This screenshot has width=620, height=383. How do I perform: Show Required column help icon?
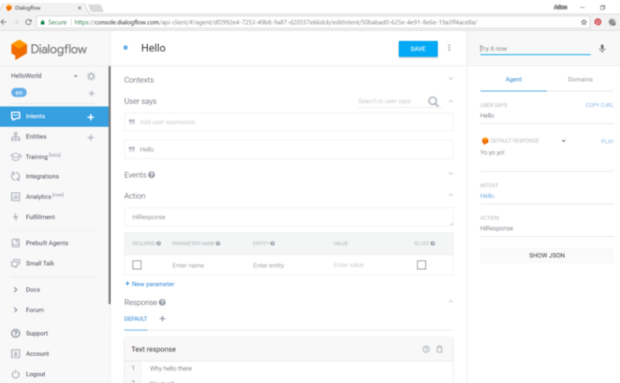coord(159,243)
